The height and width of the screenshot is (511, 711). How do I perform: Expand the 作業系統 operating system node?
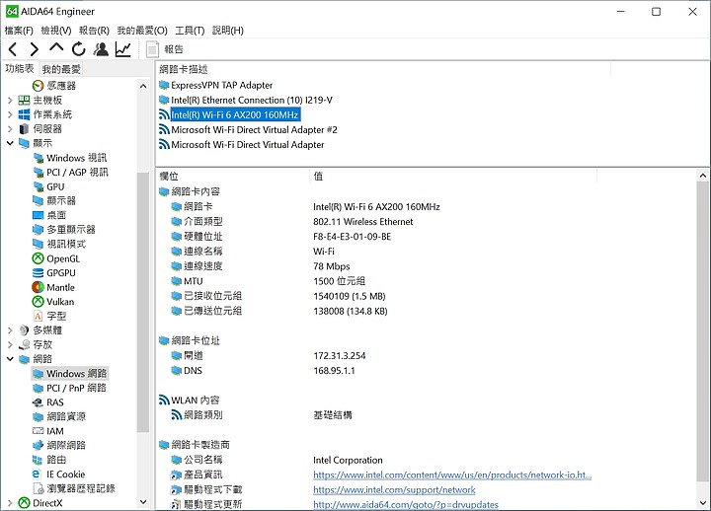click(x=10, y=114)
